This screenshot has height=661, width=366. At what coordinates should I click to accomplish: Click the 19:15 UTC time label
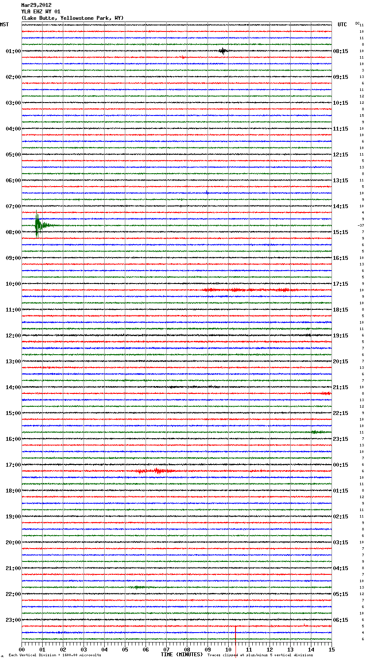pyautogui.click(x=341, y=336)
